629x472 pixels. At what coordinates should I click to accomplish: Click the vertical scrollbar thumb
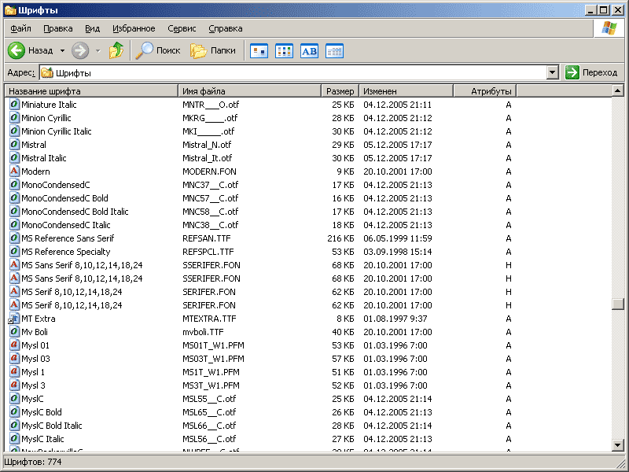[x=618, y=304]
